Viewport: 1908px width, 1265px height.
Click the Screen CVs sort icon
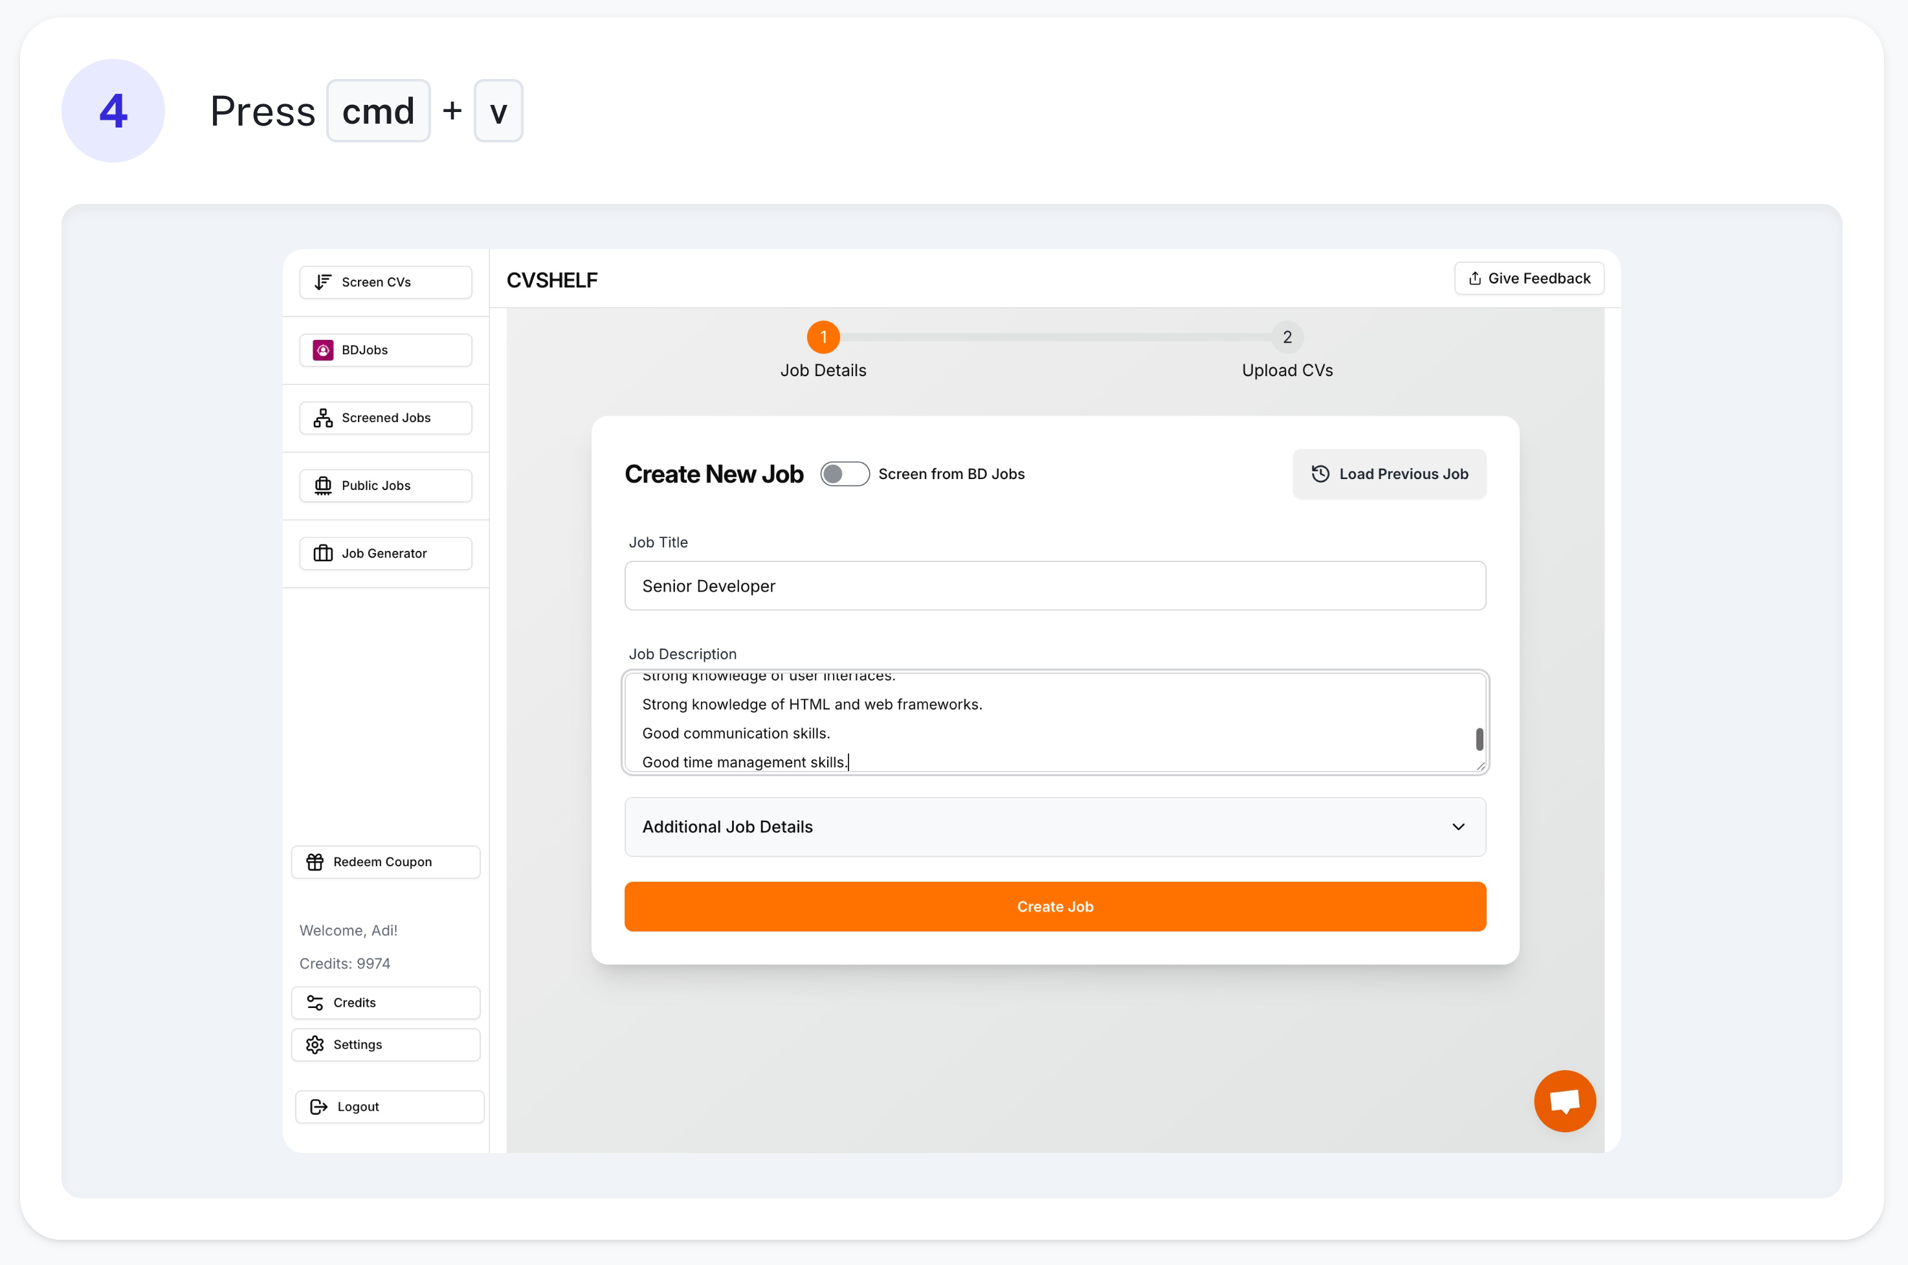[322, 282]
